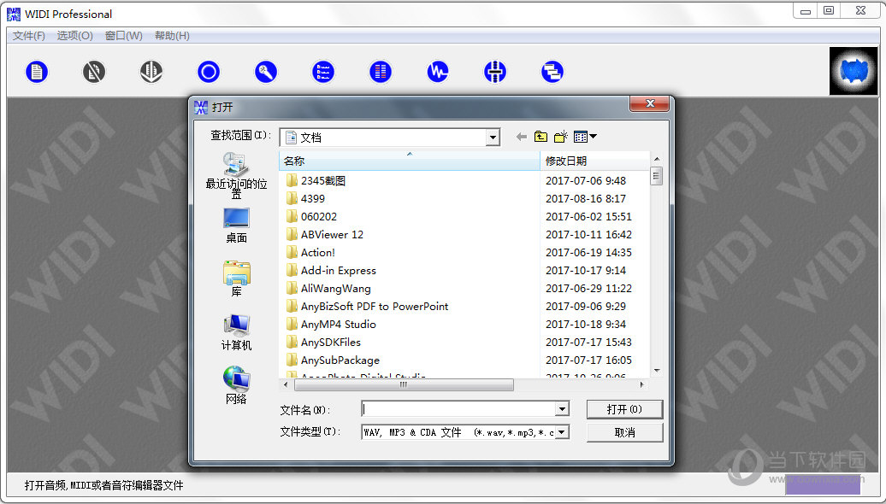Image resolution: width=886 pixels, height=504 pixels.
Task: Click the horizontal scrollbar thumb in file list
Action: tap(404, 385)
